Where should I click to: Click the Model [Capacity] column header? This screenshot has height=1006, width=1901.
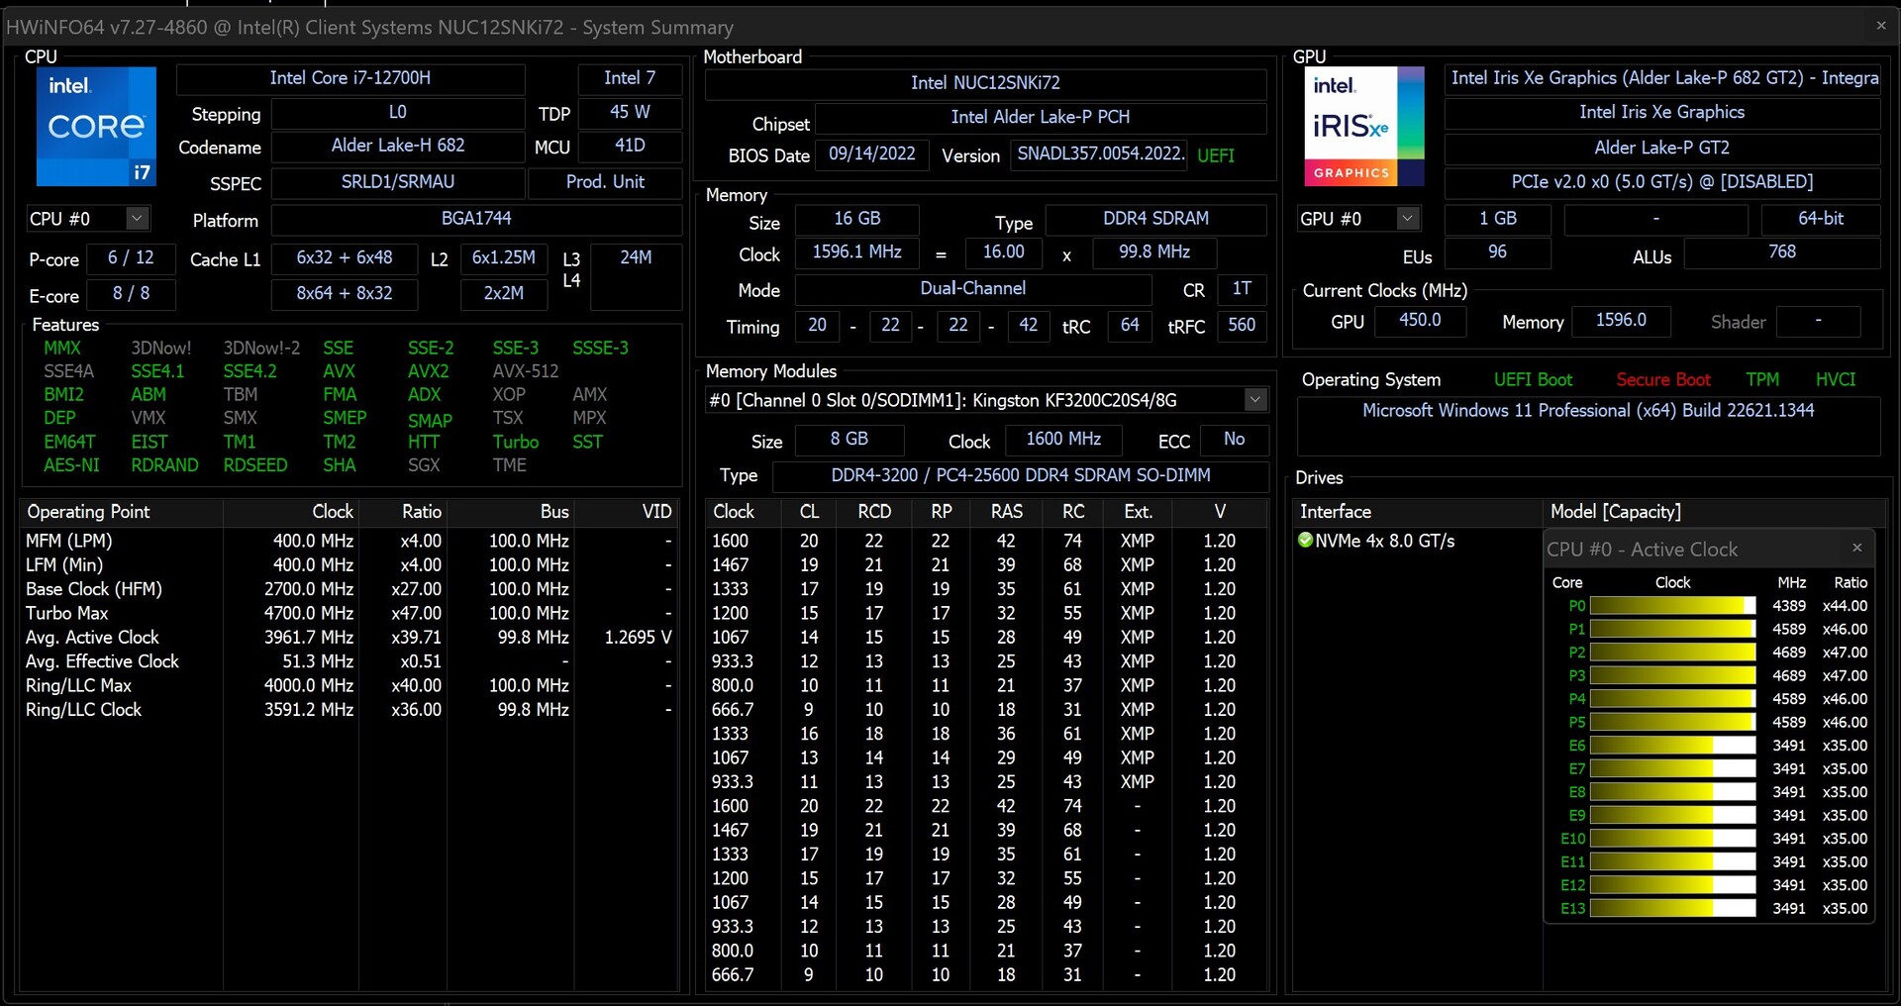pos(1714,512)
